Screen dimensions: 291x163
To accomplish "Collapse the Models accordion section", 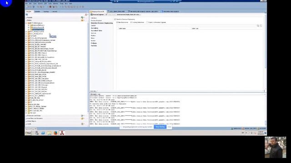I will [x=26, y=20].
